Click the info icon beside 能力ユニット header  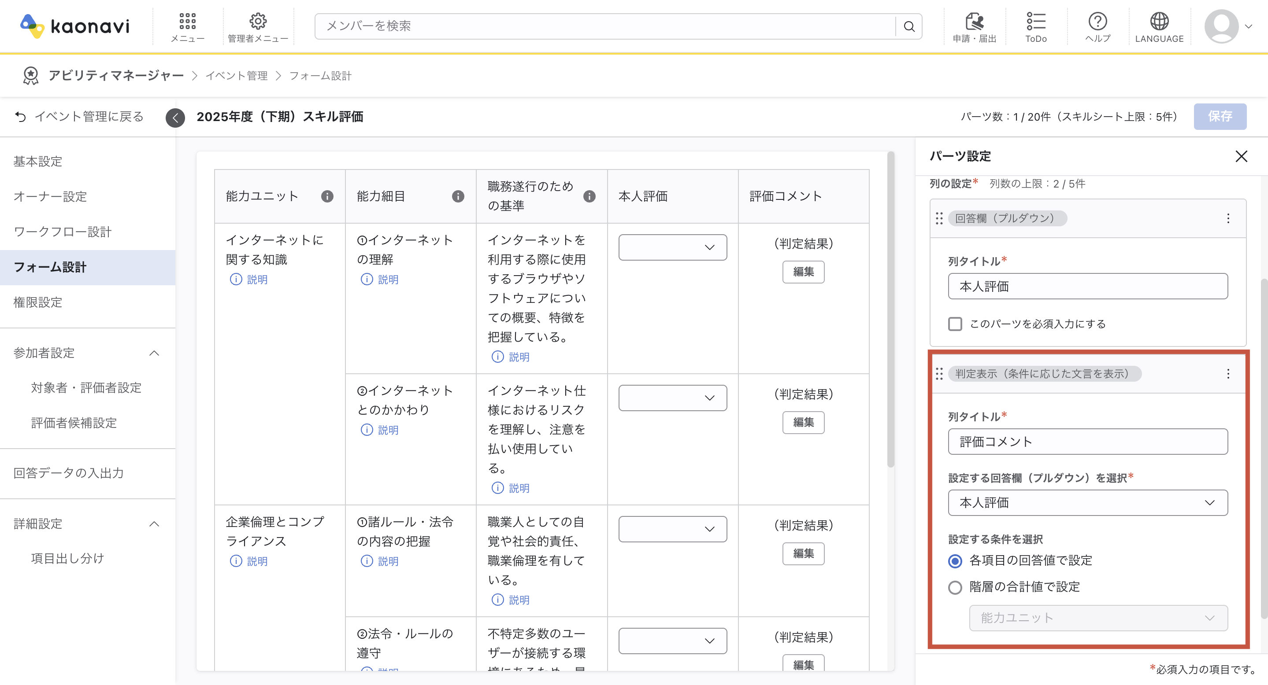pyautogui.click(x=327, y=196)
